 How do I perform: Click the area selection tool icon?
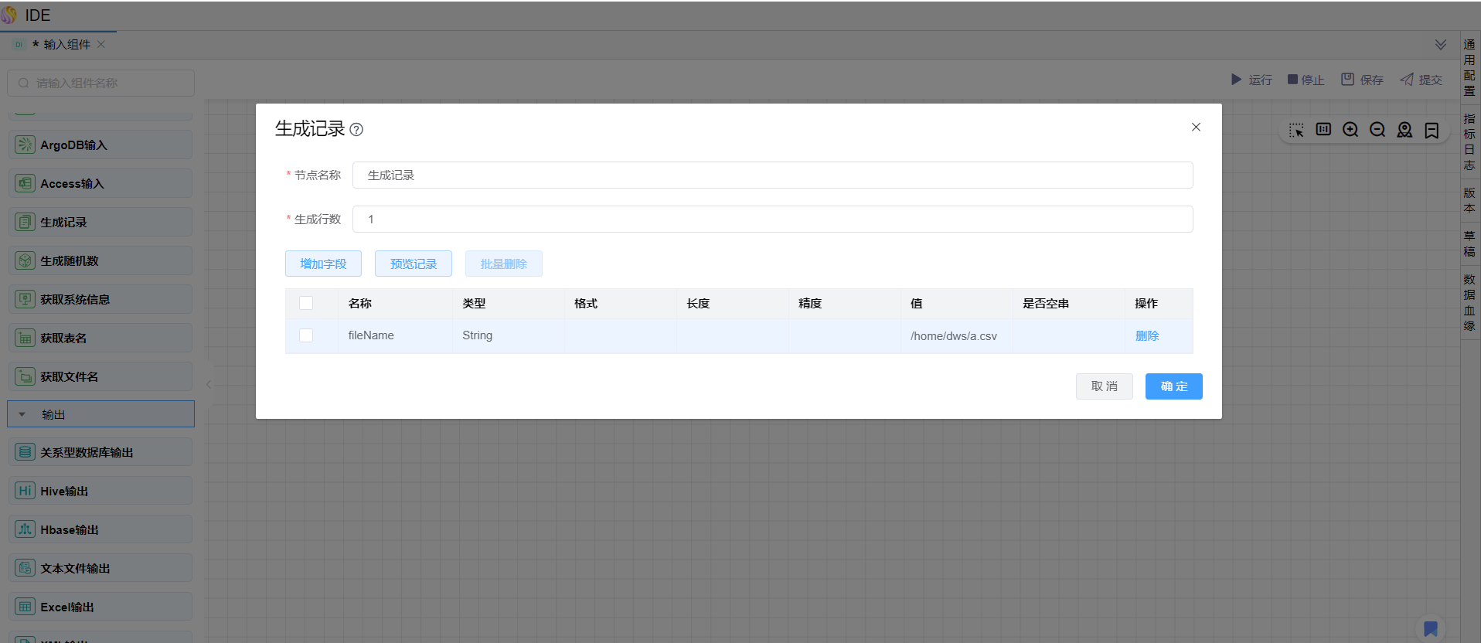click(1296, 130)
